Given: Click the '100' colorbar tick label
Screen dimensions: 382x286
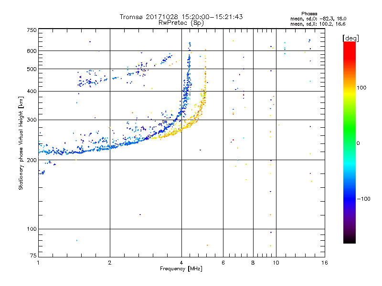Looking at the screenshot, I should point(361,88).
